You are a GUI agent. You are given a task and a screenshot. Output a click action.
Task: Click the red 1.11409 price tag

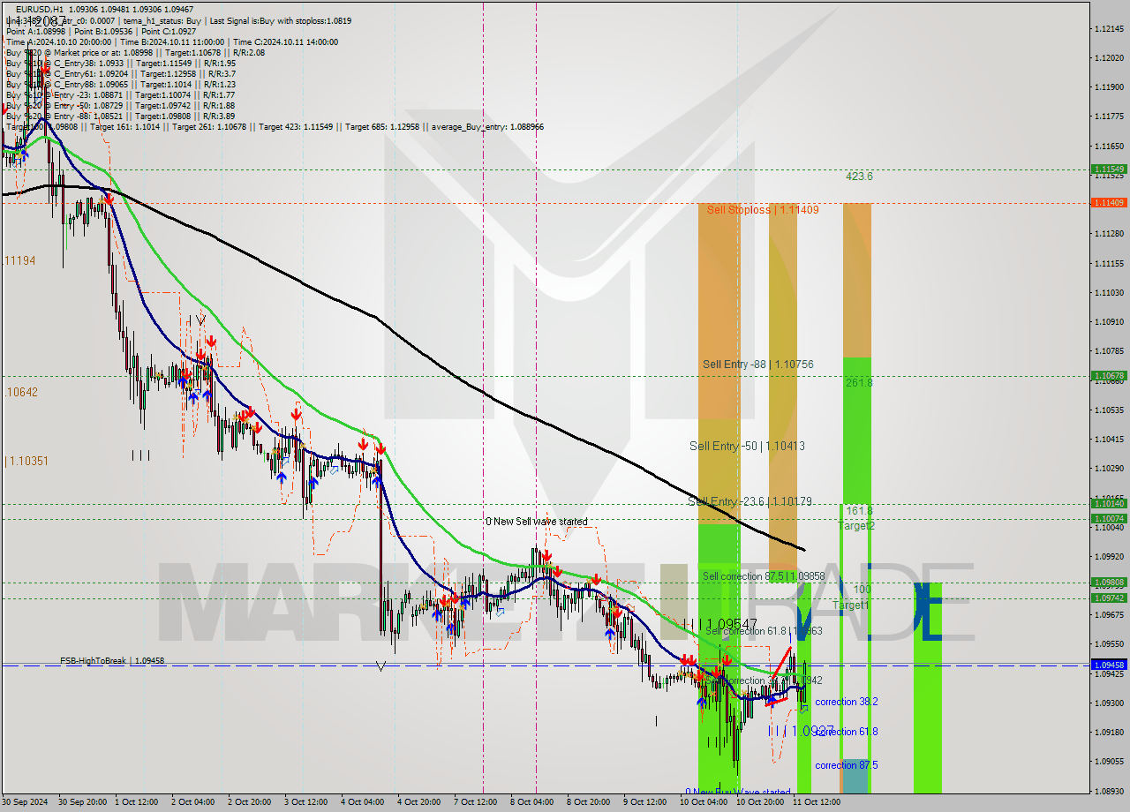pos(1109,203)
